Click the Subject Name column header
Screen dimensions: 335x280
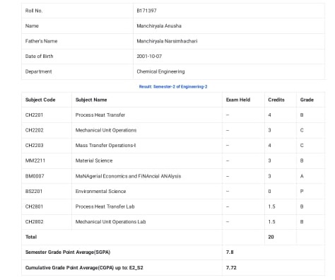tap(91, 100)
